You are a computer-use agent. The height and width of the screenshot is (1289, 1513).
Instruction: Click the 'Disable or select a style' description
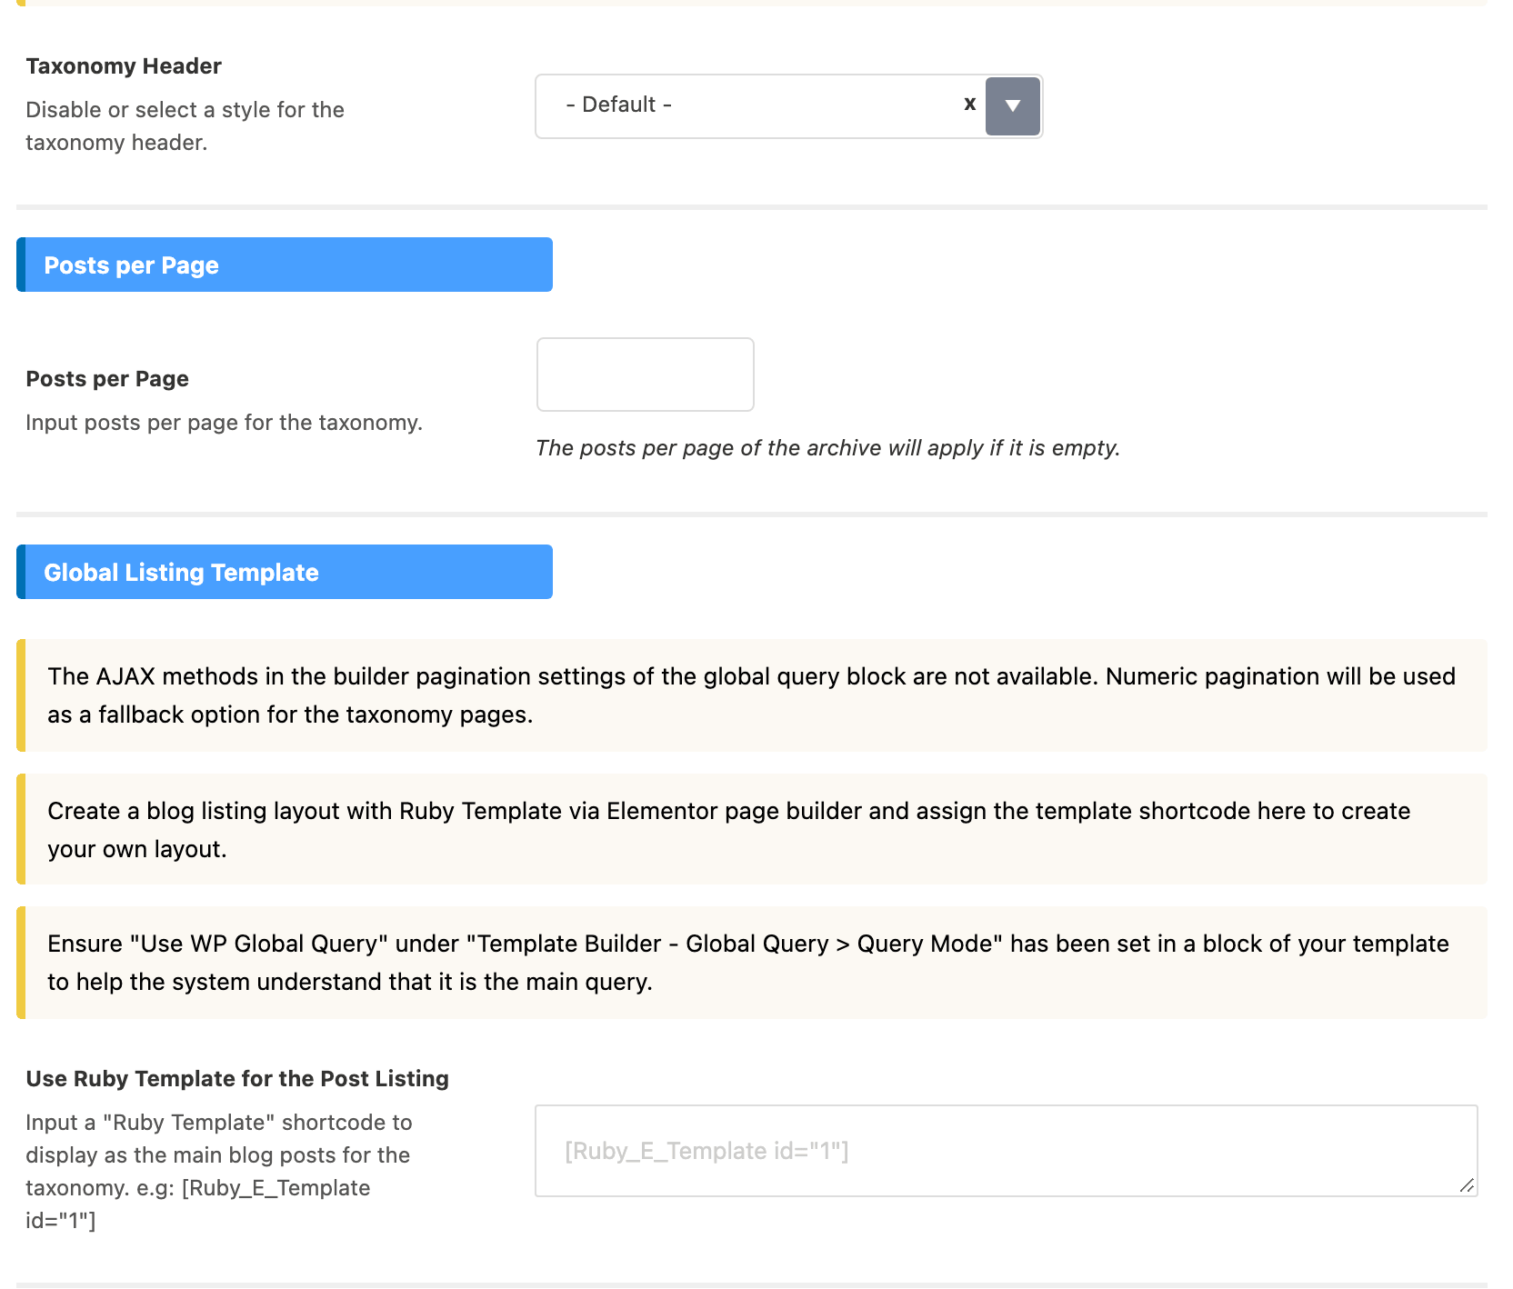185,126
